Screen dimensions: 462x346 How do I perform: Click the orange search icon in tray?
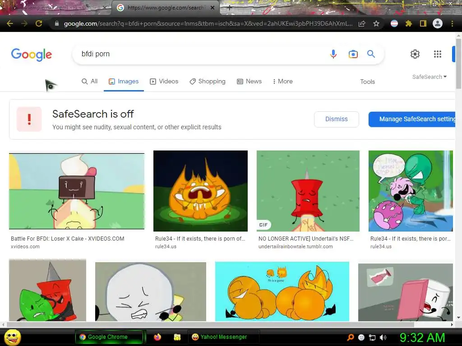(351, 337)
